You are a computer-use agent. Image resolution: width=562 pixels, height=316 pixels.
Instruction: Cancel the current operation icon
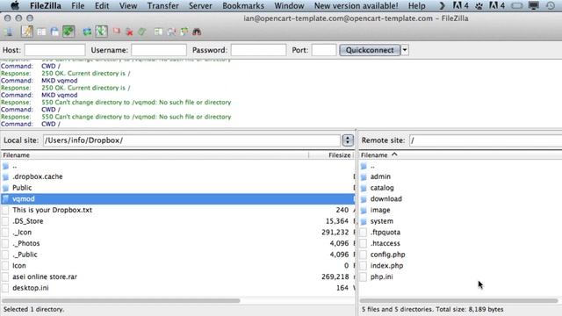(x=117, y=32)
